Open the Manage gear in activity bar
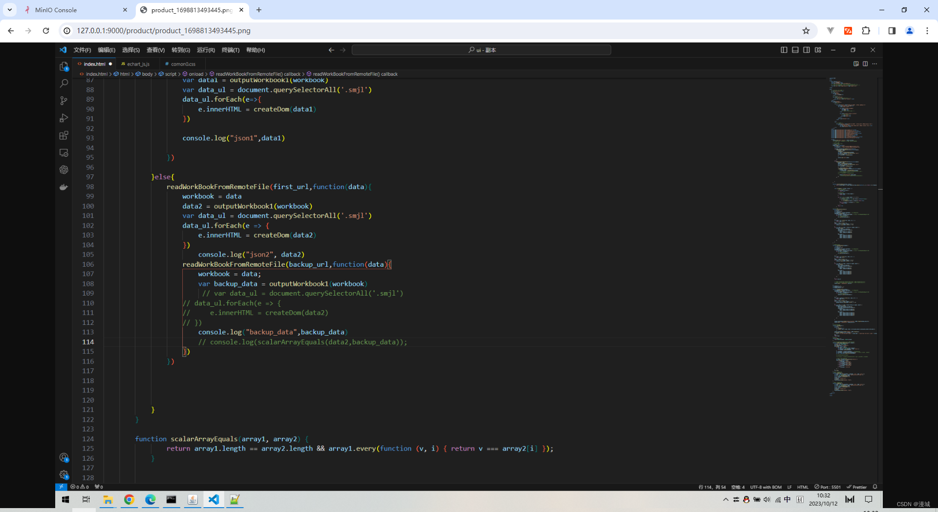 [x=64, y=474]
